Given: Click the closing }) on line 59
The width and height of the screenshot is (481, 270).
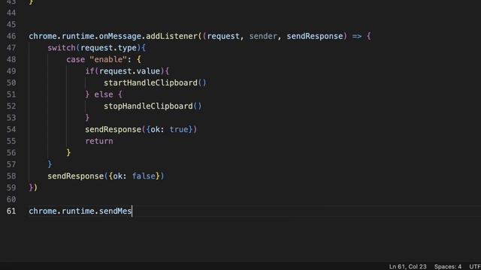Looking at the screenshot, I should 33,187.
